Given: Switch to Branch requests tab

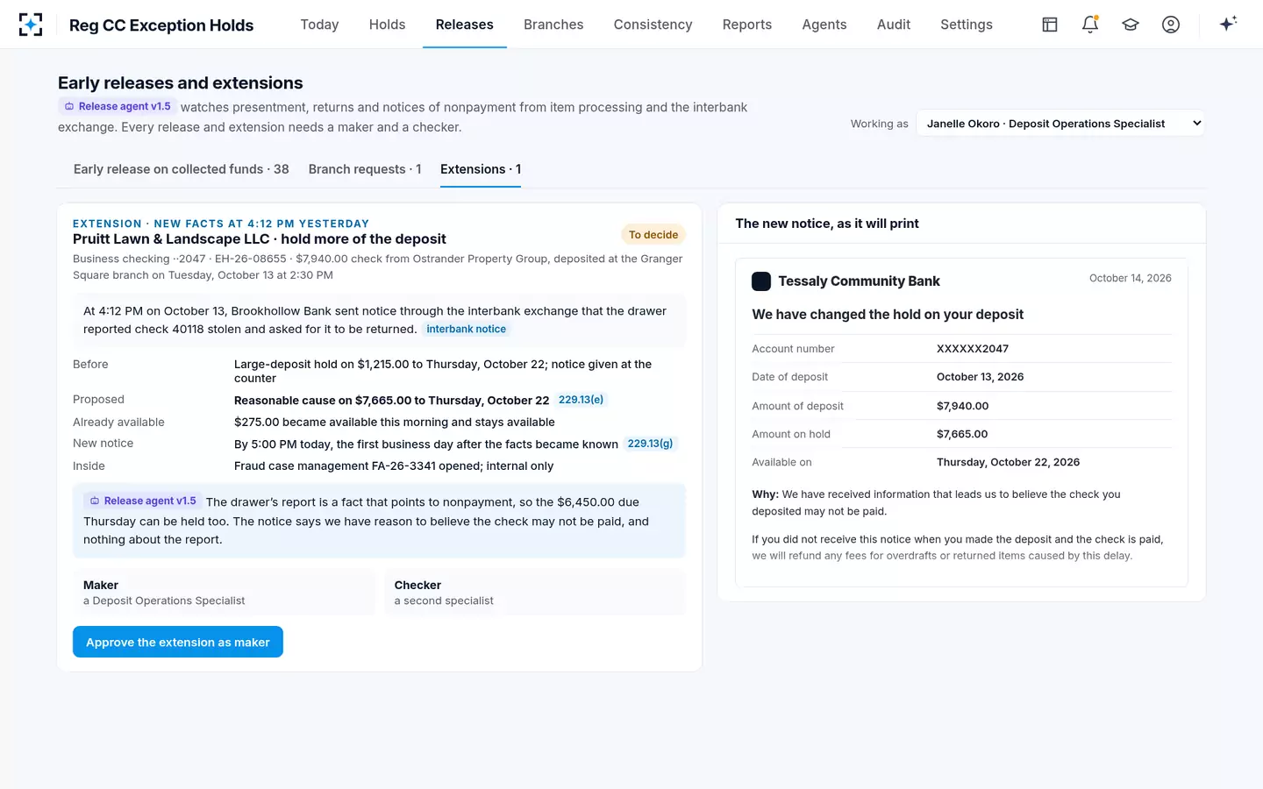Looking at the screenshot, I should pos(365,169).
